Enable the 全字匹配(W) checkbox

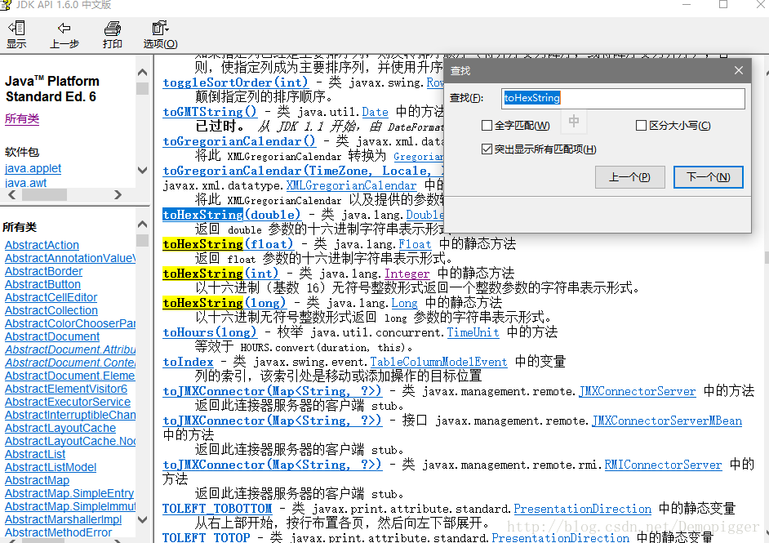point(487,126)
